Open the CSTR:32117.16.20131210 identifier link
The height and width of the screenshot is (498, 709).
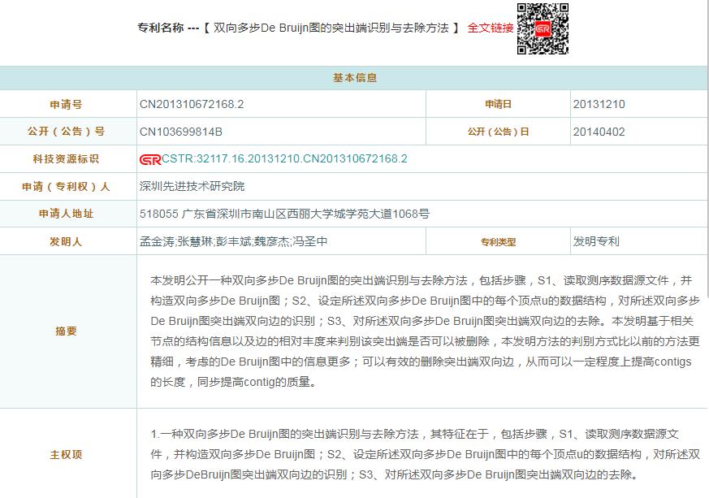(284, 159)
